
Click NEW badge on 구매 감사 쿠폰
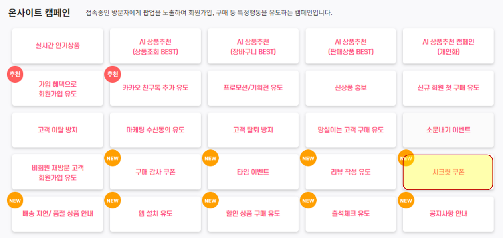tap(113, 159)
